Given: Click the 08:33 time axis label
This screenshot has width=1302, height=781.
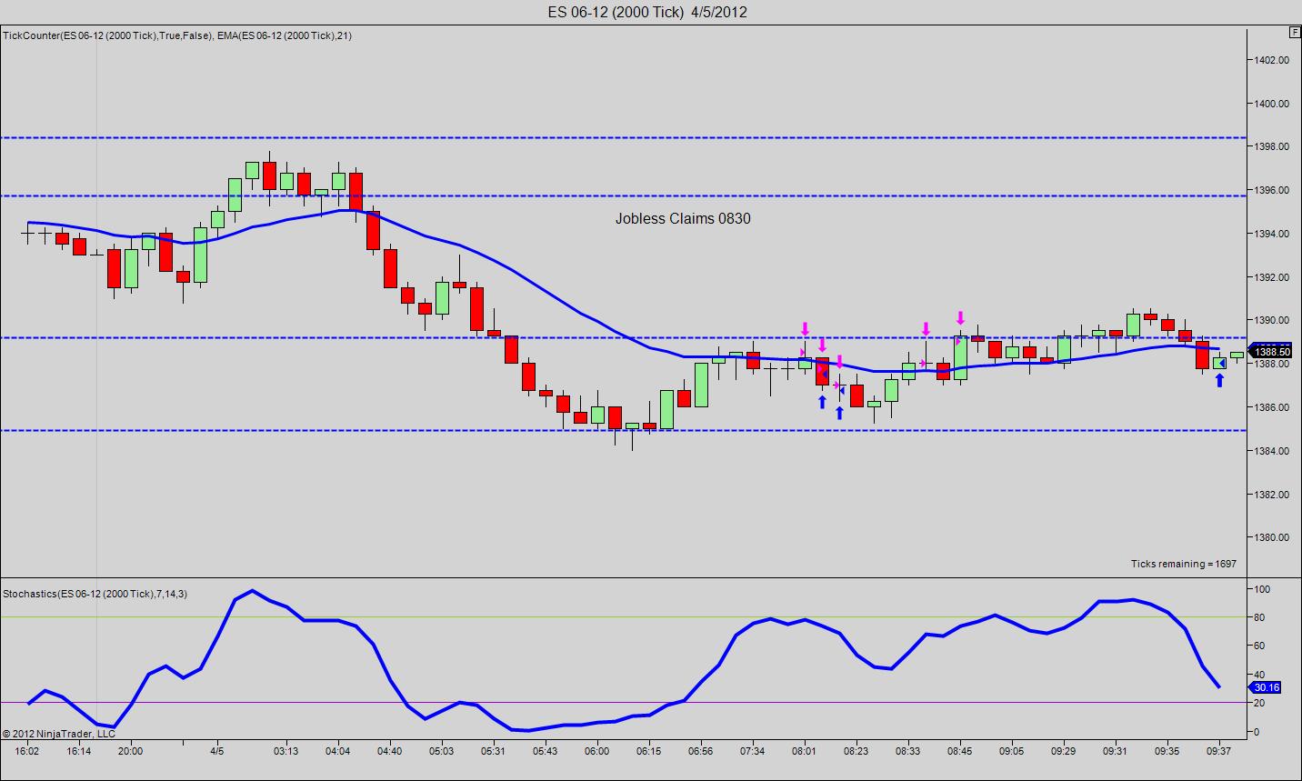Looking at the screenshot, I should [x=907, y=751].
